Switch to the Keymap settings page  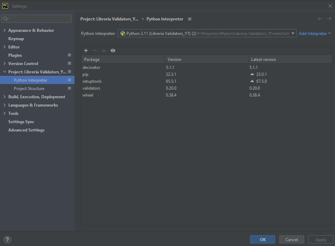(x=16, y=38)
